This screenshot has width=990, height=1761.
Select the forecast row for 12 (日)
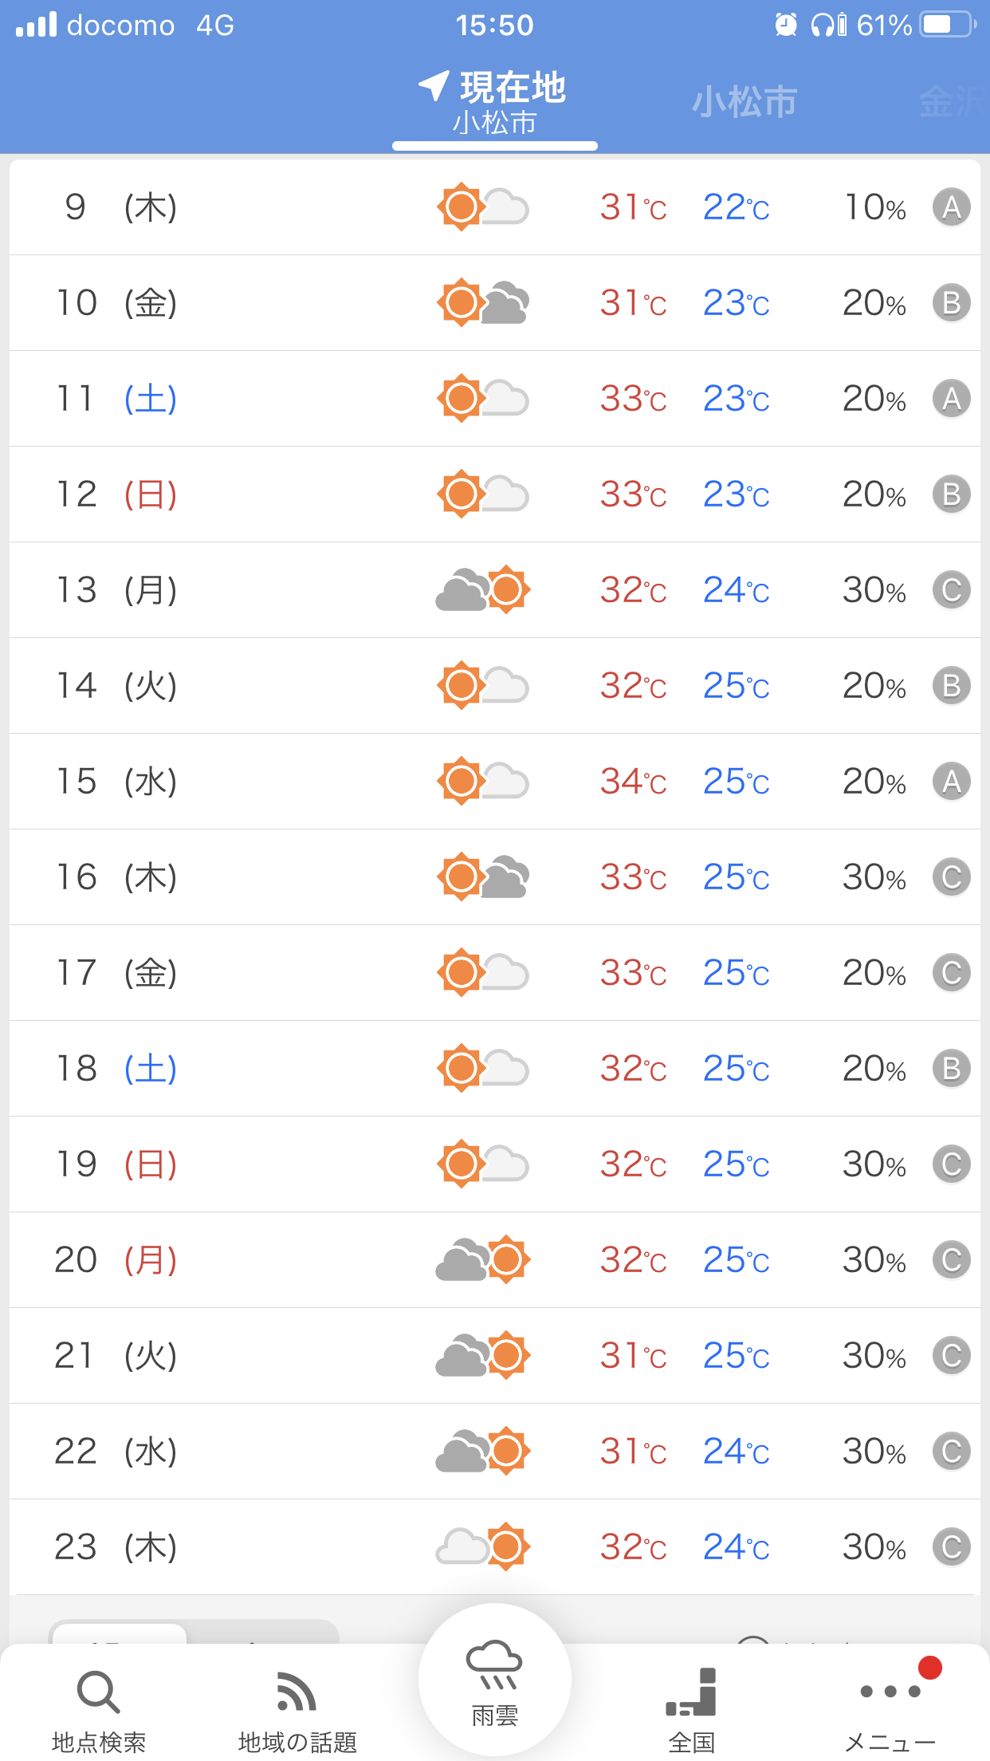495,494
